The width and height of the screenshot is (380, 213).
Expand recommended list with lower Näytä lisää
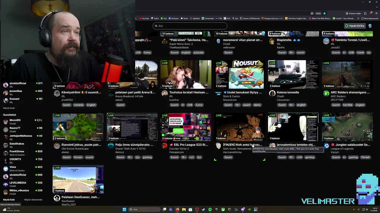coord(9,200)
